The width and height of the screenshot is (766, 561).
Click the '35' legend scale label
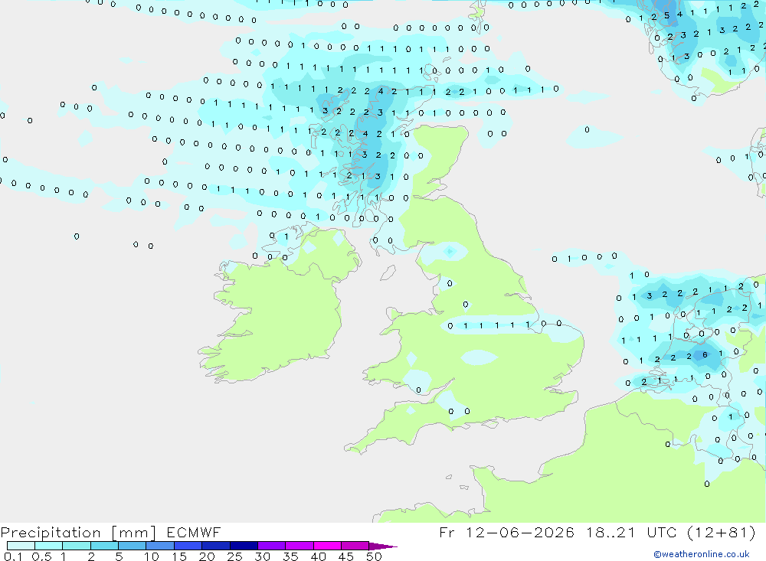click(x=290, y=556)
